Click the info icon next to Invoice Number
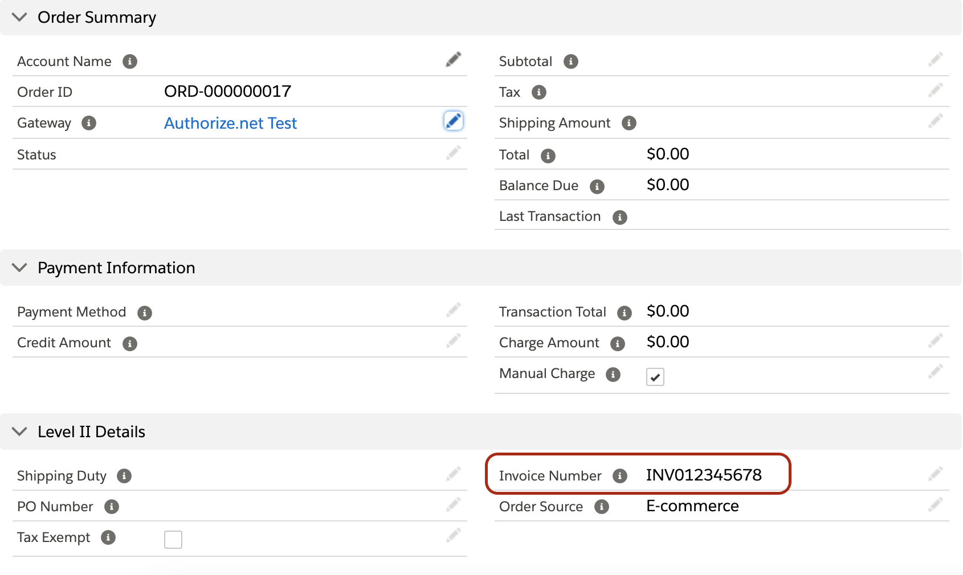 [619, 476]
